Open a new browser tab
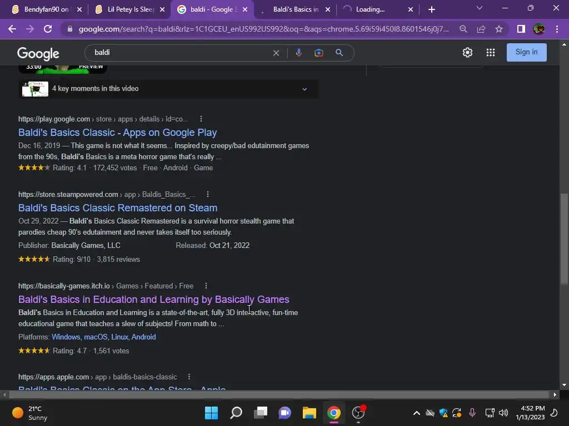 coord(431,9)
